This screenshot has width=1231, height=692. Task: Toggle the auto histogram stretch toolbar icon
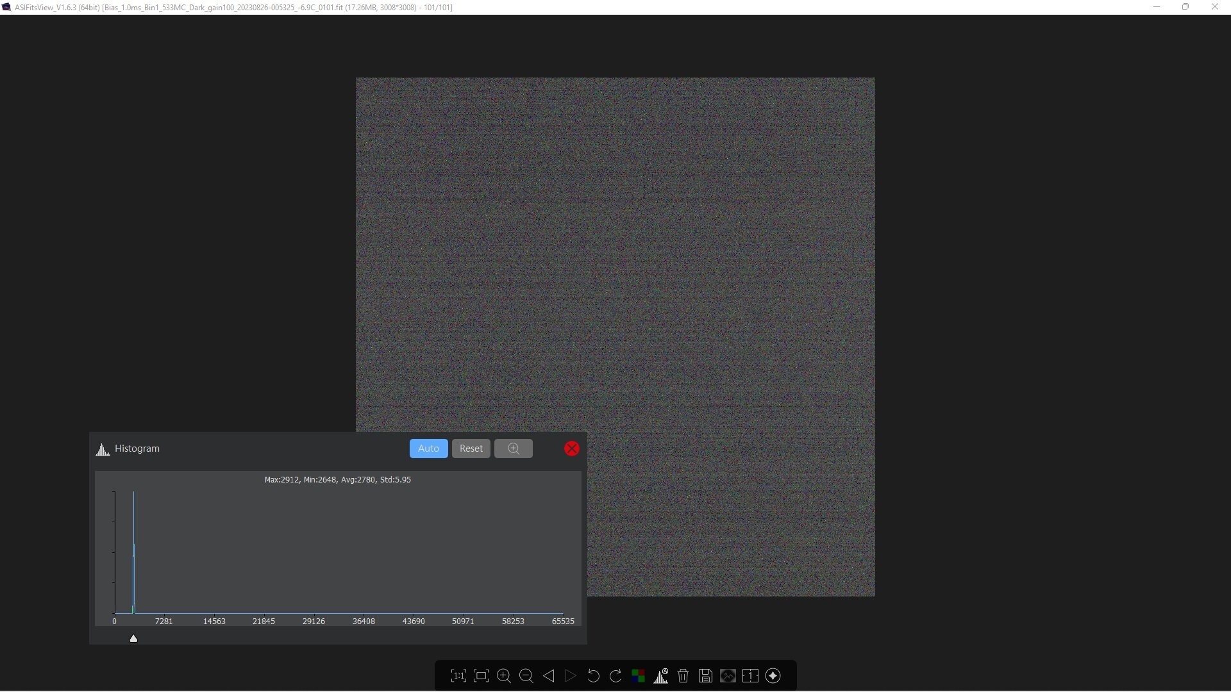pyautogui.click(x=661, y=676)
